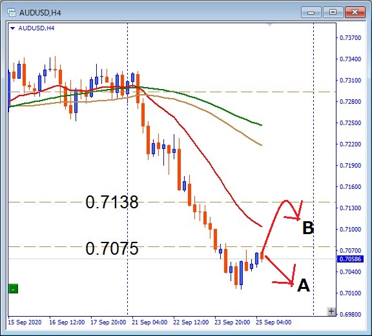
Task: Click the AUDUSD,H4 label inside the chart
Action: tap(36, 28)
